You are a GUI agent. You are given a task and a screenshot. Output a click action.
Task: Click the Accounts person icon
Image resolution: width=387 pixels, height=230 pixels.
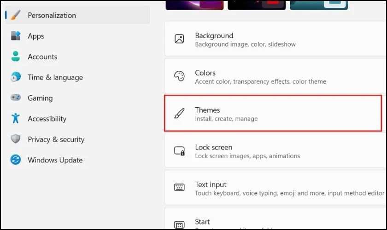point(16,57)
